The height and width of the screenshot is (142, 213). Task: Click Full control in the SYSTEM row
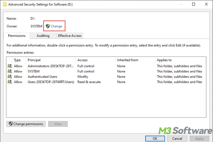coord(86,71)
